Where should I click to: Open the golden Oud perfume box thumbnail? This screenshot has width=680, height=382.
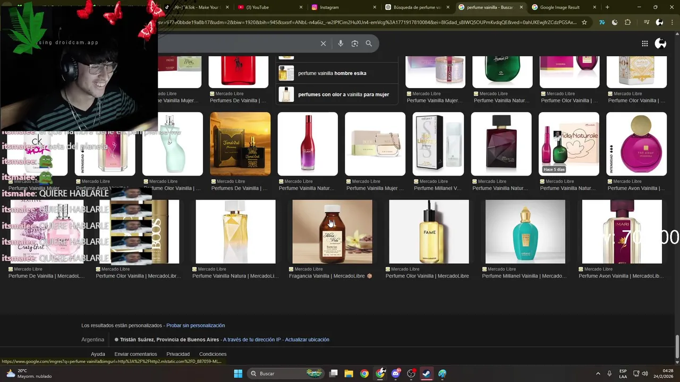240,144
